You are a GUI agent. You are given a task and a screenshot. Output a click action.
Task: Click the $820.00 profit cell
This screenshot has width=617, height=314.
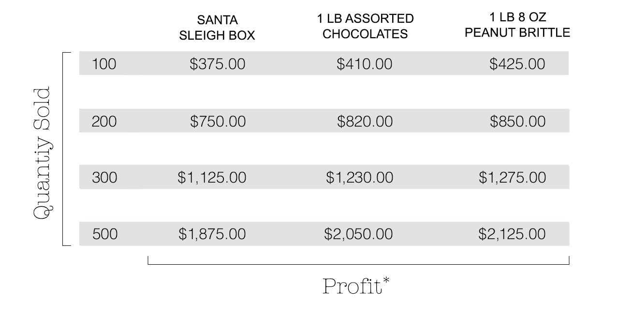point(365,121)
